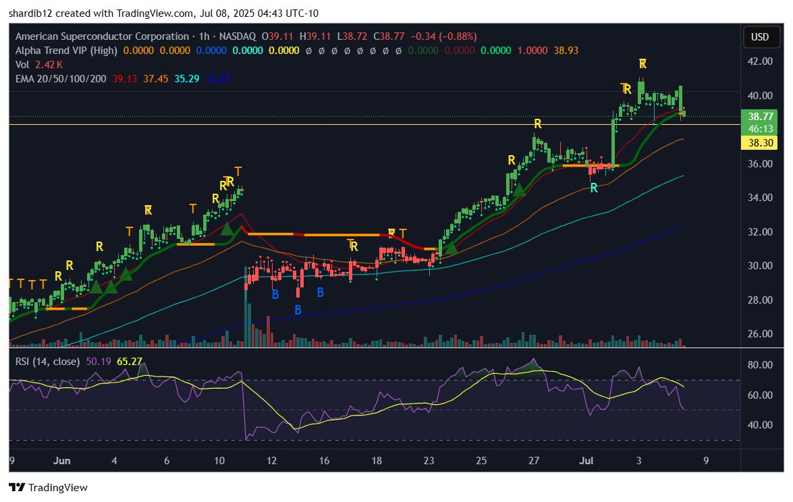Click the 16 date label on time axis
793x502 pixels.
pyautogui.click(x=324, y=461)
